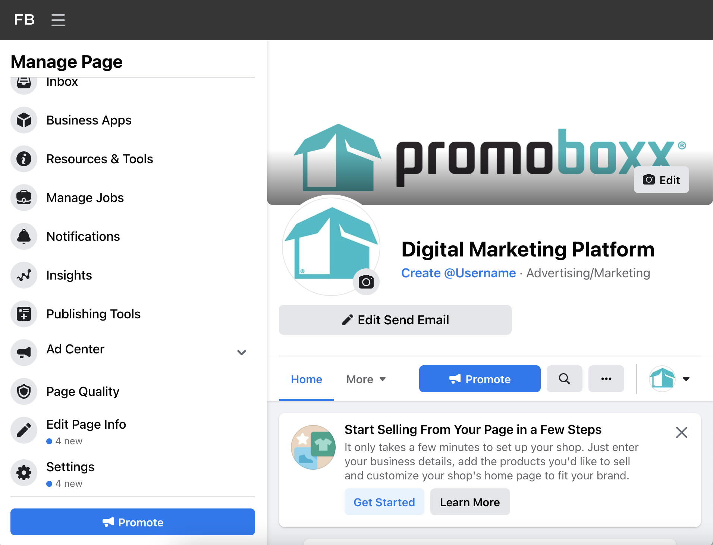
Task: Click Manage Page heading
Action: (66, 62)
